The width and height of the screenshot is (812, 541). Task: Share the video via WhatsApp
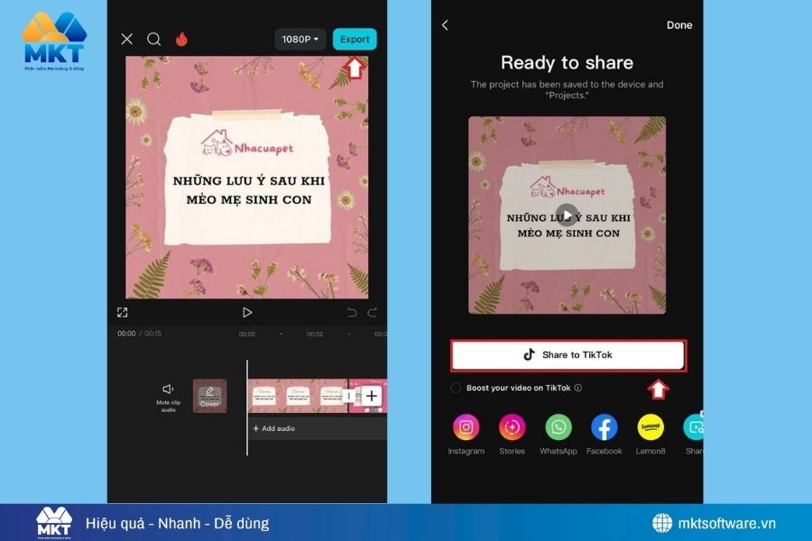point(558,426)
